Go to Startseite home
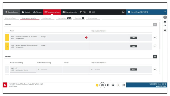This screenshot has width=170, height=96. pos(26,12)
